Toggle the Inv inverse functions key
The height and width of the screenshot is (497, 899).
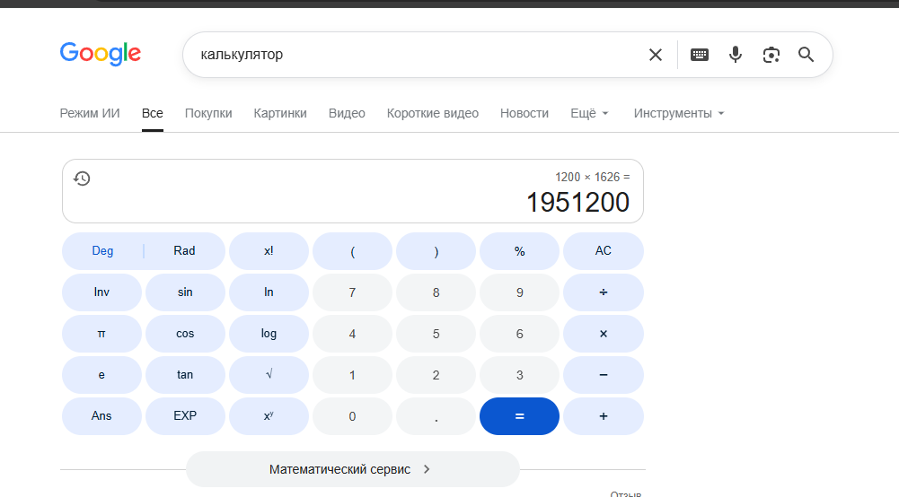click(x=101, y=292)
